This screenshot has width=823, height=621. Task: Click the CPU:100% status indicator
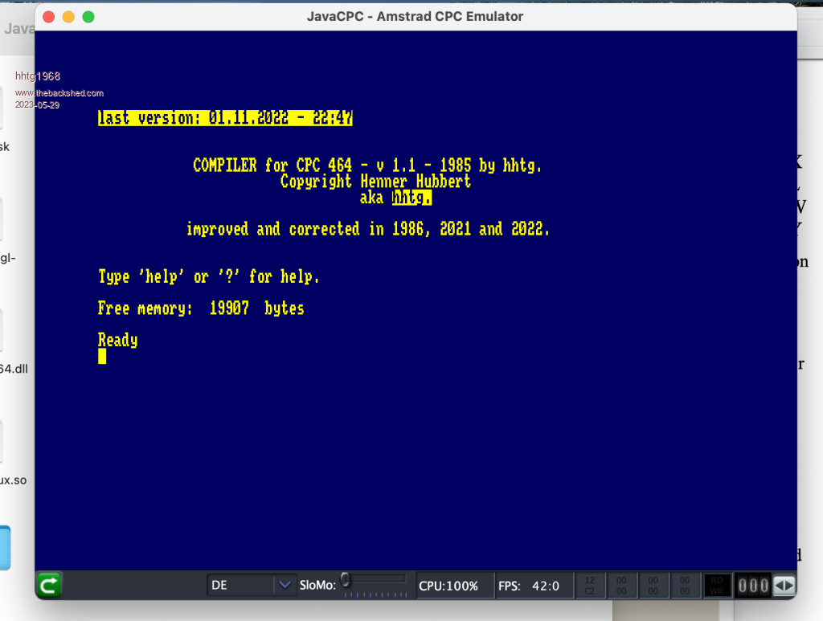(448, 586)
